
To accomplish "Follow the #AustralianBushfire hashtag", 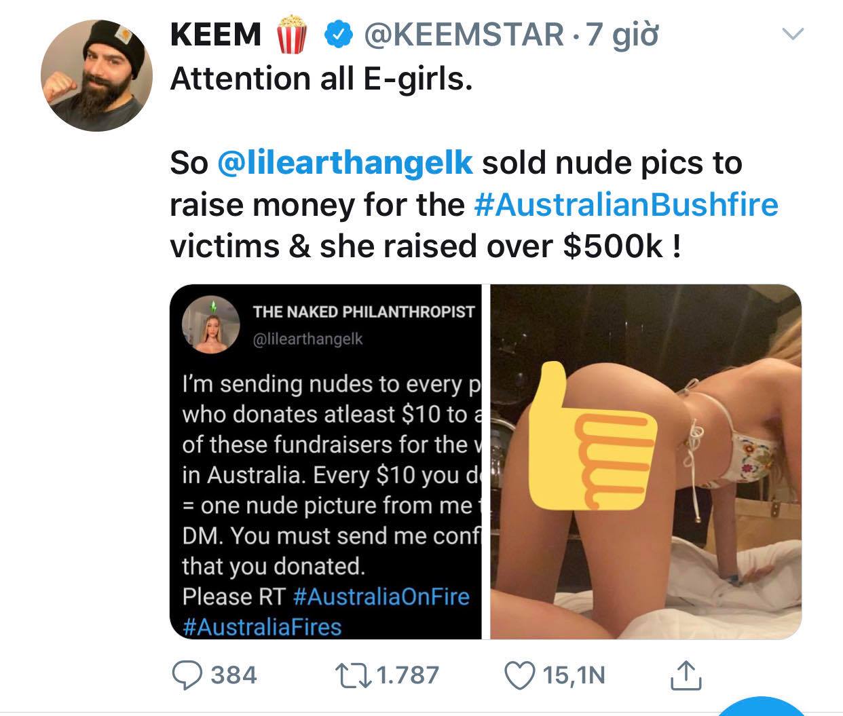I will click(x=625, y=204).
